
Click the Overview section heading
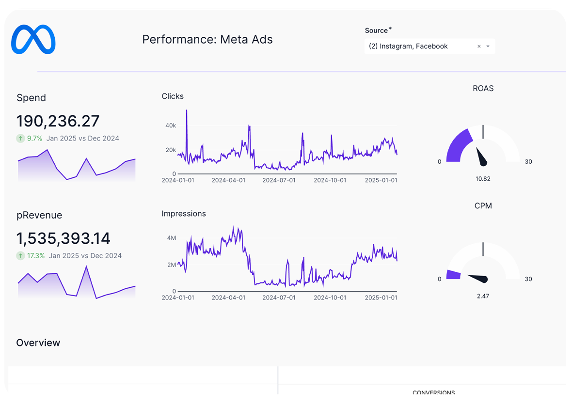tap(38, 343)
